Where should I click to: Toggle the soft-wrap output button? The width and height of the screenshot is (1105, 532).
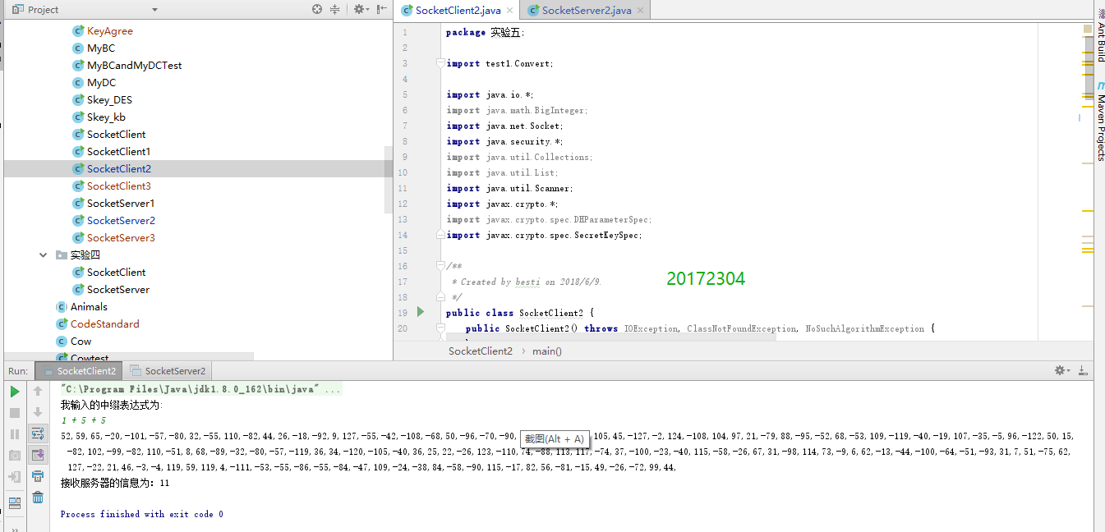pyautogui.click(x=38, y=433)
